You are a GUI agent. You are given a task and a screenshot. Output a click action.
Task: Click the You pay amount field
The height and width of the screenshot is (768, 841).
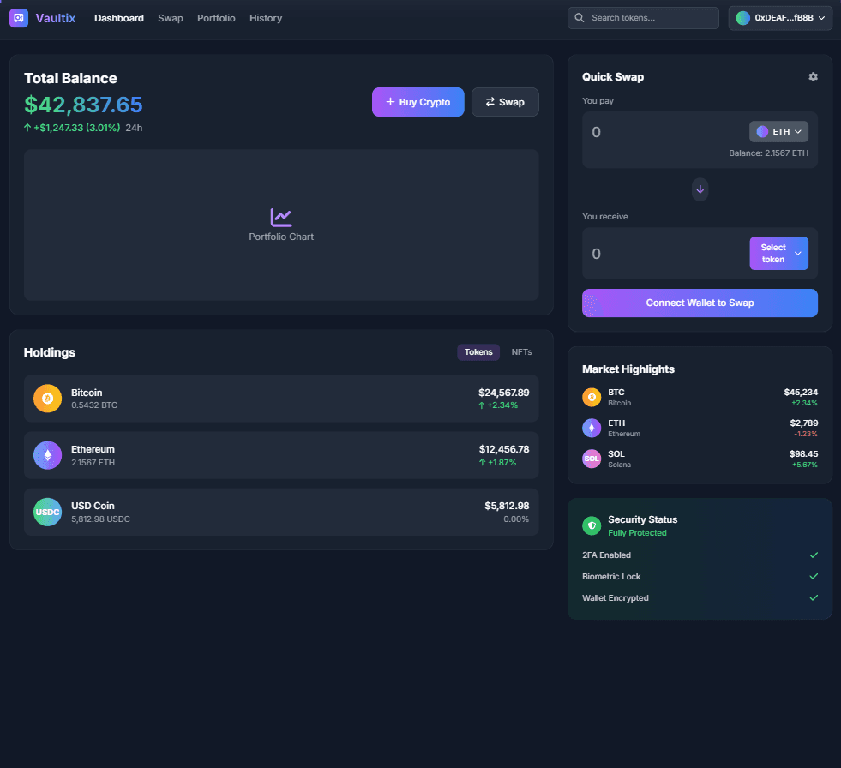(665, 132)
